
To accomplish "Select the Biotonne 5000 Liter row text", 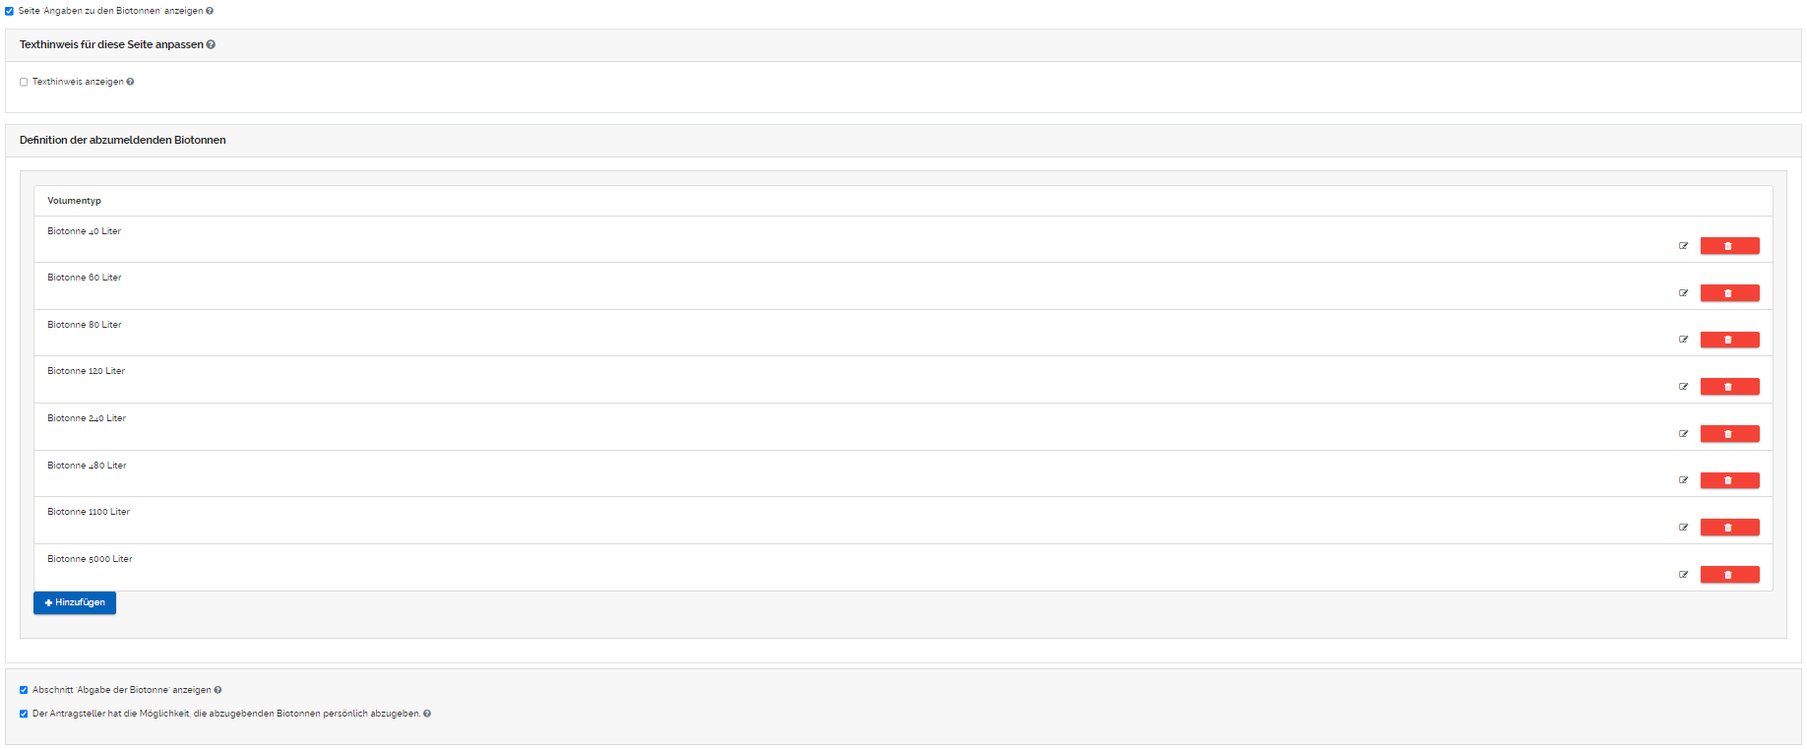I will point(90,559).
